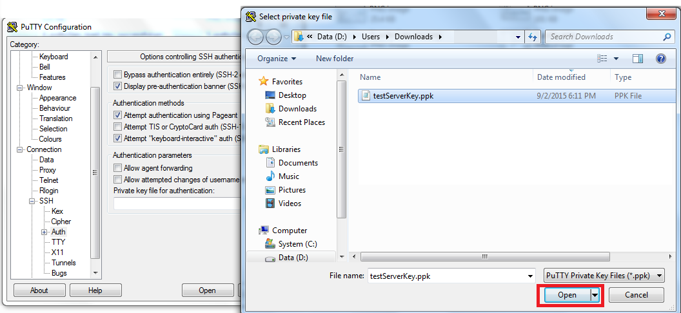Uncheck Attempt authentication using Pageant
This screenshot has height=313, width=681.
(x=117, y=115)
